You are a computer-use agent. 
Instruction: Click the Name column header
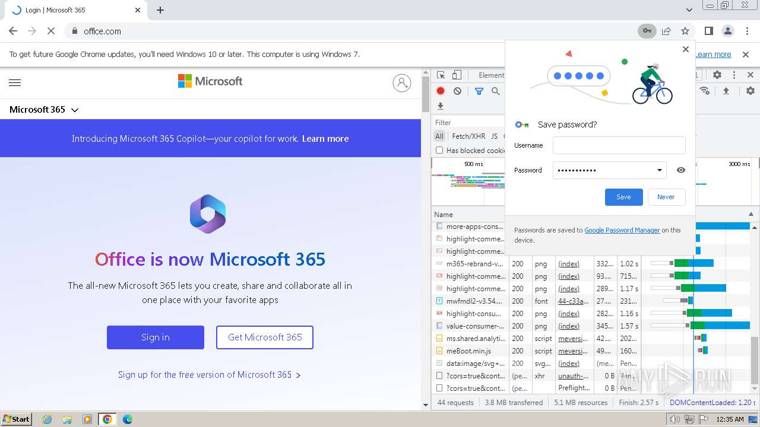(468, 214)
